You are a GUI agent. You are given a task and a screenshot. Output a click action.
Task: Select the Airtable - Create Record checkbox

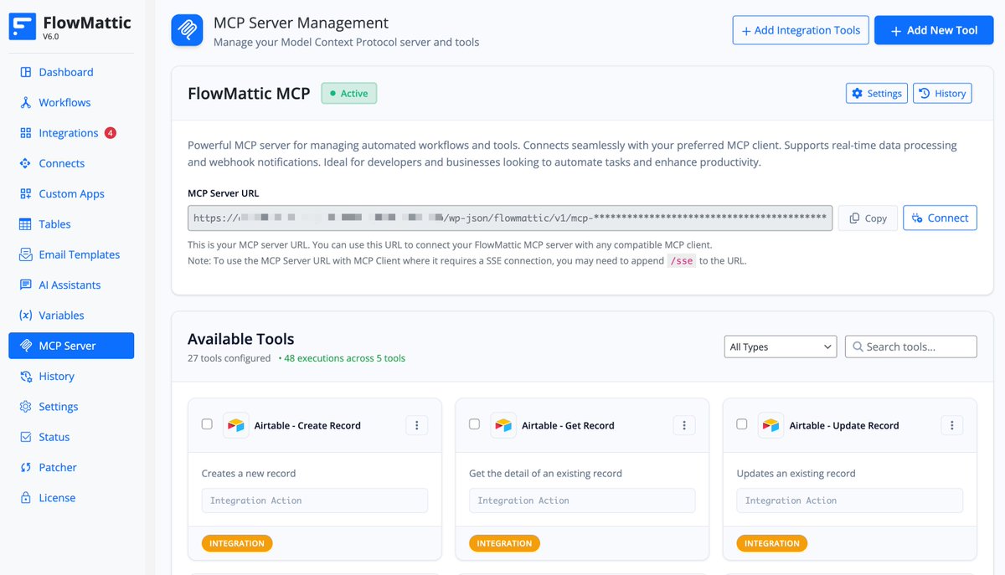tap(207, 424)
